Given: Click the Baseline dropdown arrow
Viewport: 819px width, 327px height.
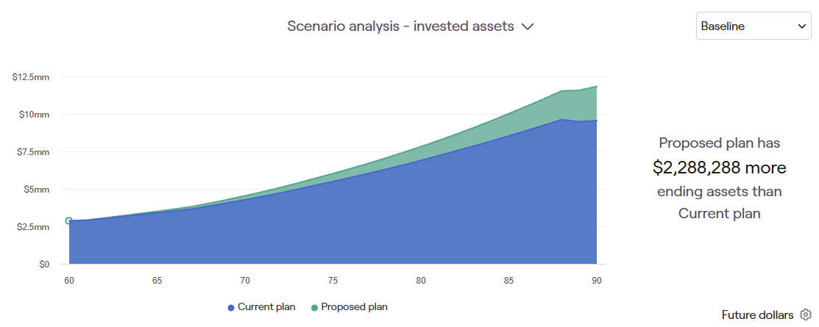Looking at the screenshot, I should [801, 26].
